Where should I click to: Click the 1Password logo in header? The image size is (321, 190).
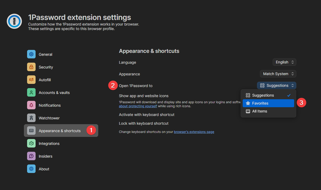coord(14,22)
